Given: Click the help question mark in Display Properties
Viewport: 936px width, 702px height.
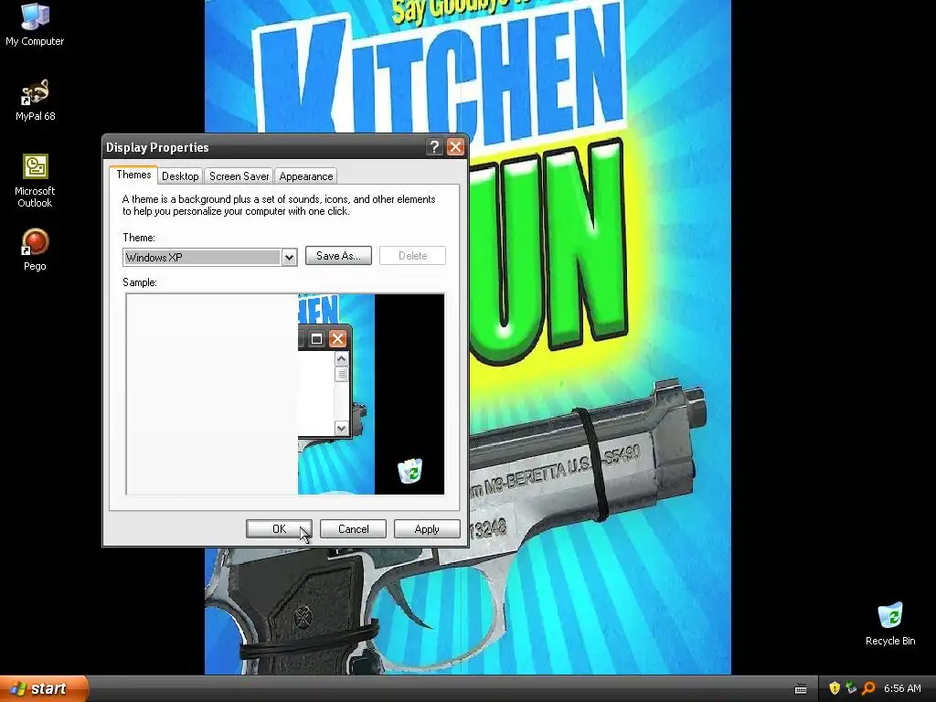Looking at the screenshot, I should pyautogui.click(x=434, y=147).
